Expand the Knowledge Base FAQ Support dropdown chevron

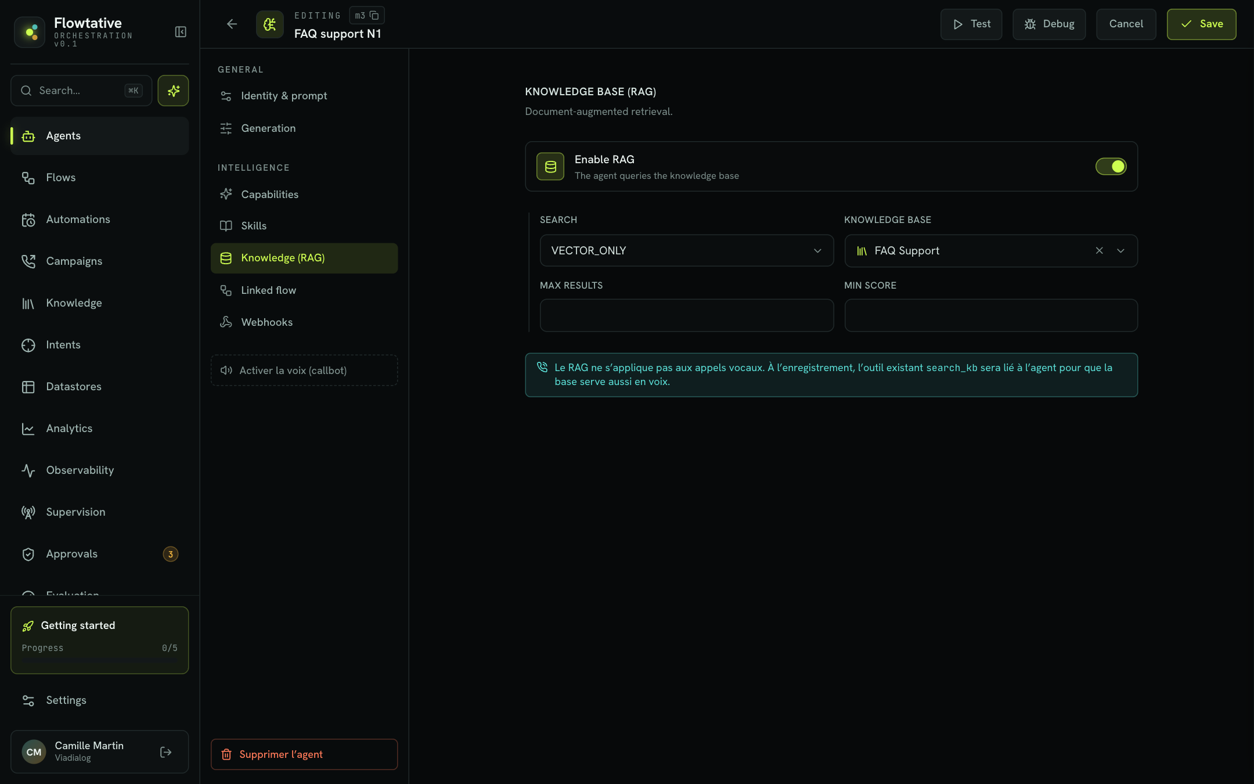click(x=1120, y=251)
